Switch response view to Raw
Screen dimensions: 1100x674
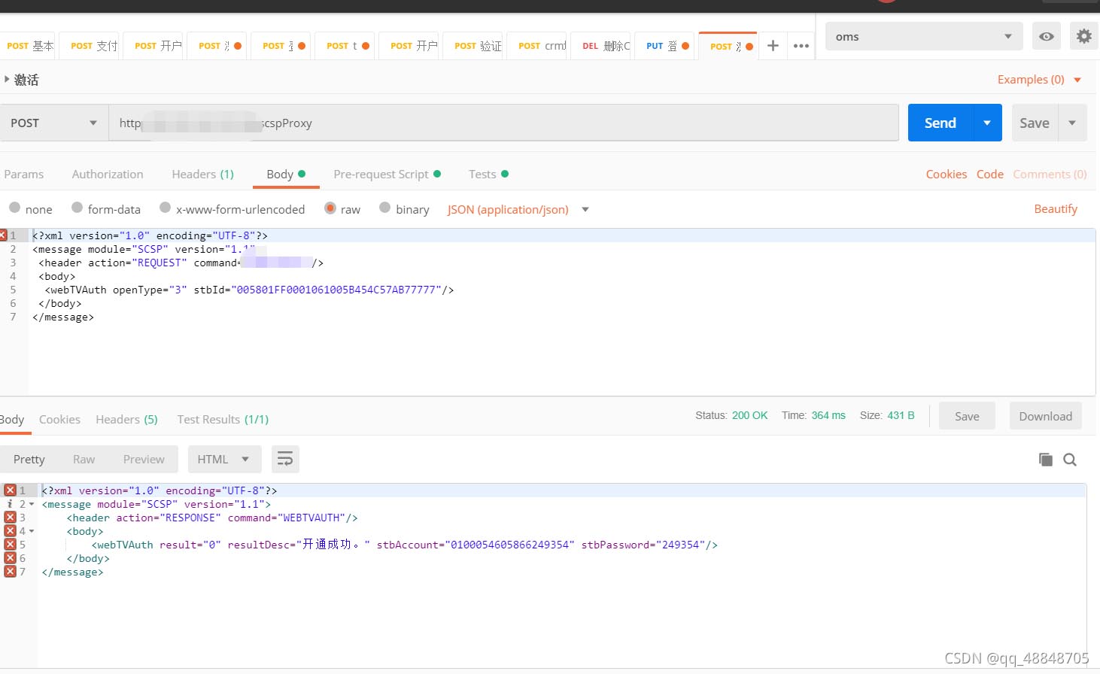point(84,459)
